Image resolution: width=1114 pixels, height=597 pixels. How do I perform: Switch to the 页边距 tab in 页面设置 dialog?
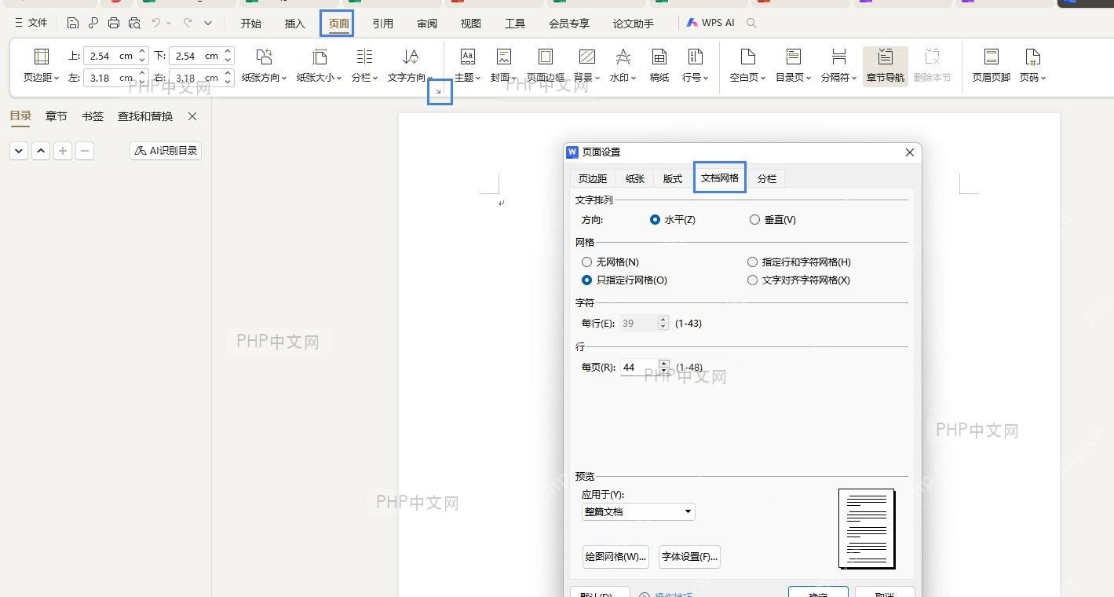(593, 178)
